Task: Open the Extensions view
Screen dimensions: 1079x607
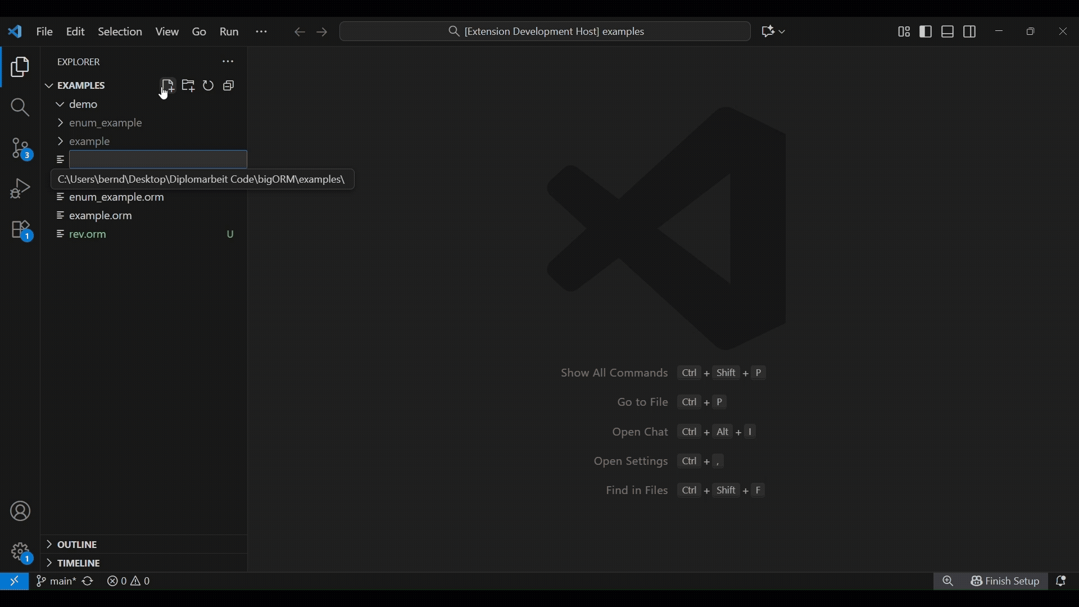Action: click(x=20, y=231)
